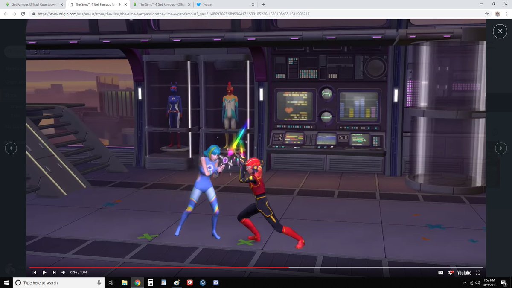Viewport: 512px width, 288px height.
Task: Enter fullscreen mode for the video
Action: [x=478, y=273]
